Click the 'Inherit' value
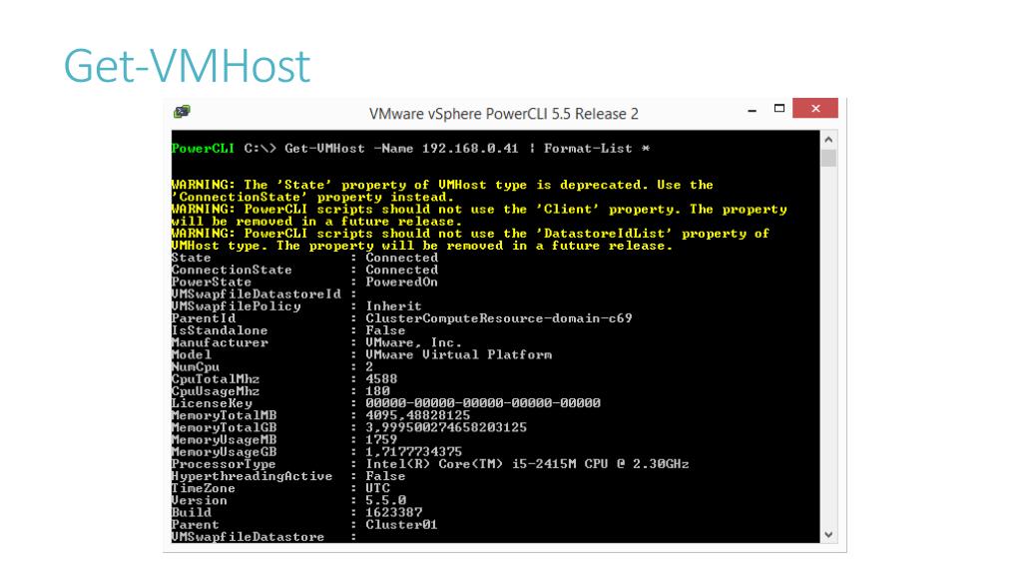The width and height of the screenshot is (1022, 575). (393, 306)
